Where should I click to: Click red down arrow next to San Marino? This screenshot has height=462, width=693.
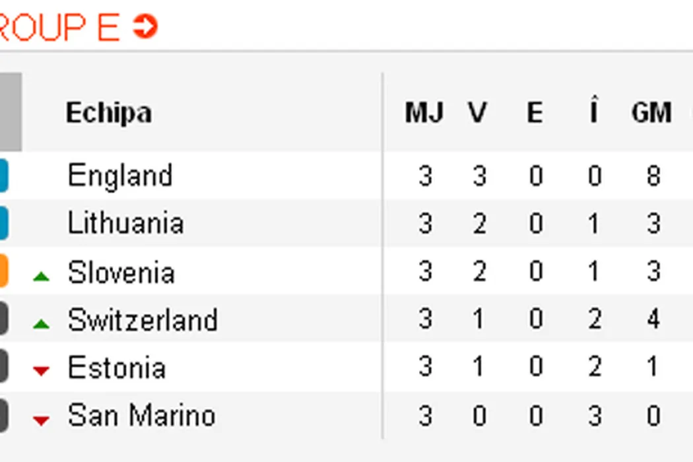(x=41, y=419)
